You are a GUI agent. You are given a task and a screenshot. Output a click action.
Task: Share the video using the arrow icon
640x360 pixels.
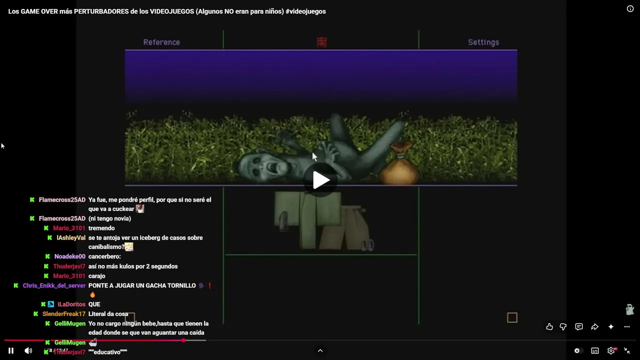(x=595, y=327)
